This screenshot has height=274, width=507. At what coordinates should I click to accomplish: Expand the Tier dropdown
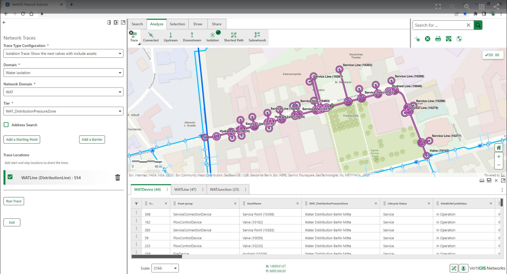coord(63,111)
